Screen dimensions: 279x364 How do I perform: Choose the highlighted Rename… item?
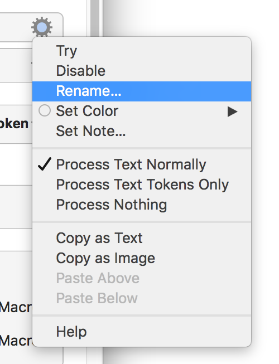[x=142, y=91]
